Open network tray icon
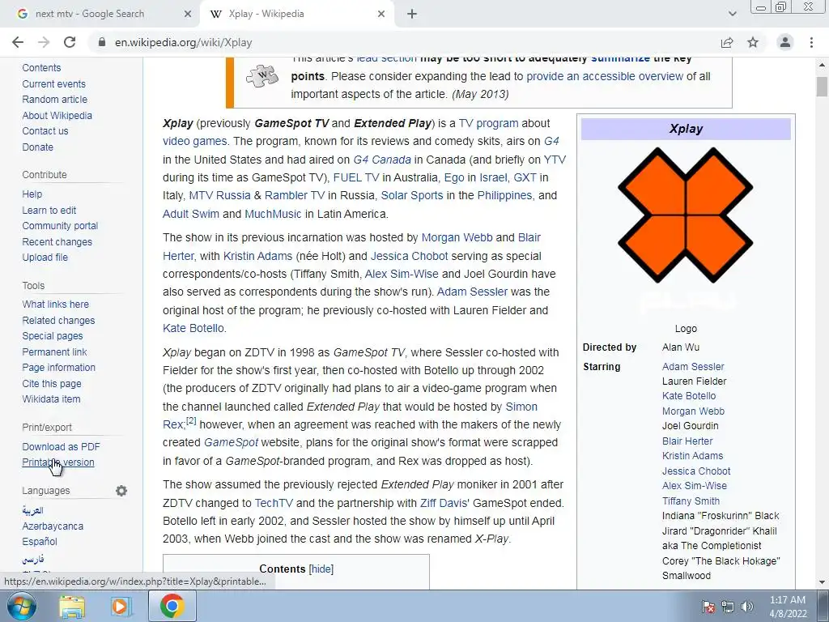Image resolution: width=829 pixels, height=622 pixels. (x=728, y=607)
